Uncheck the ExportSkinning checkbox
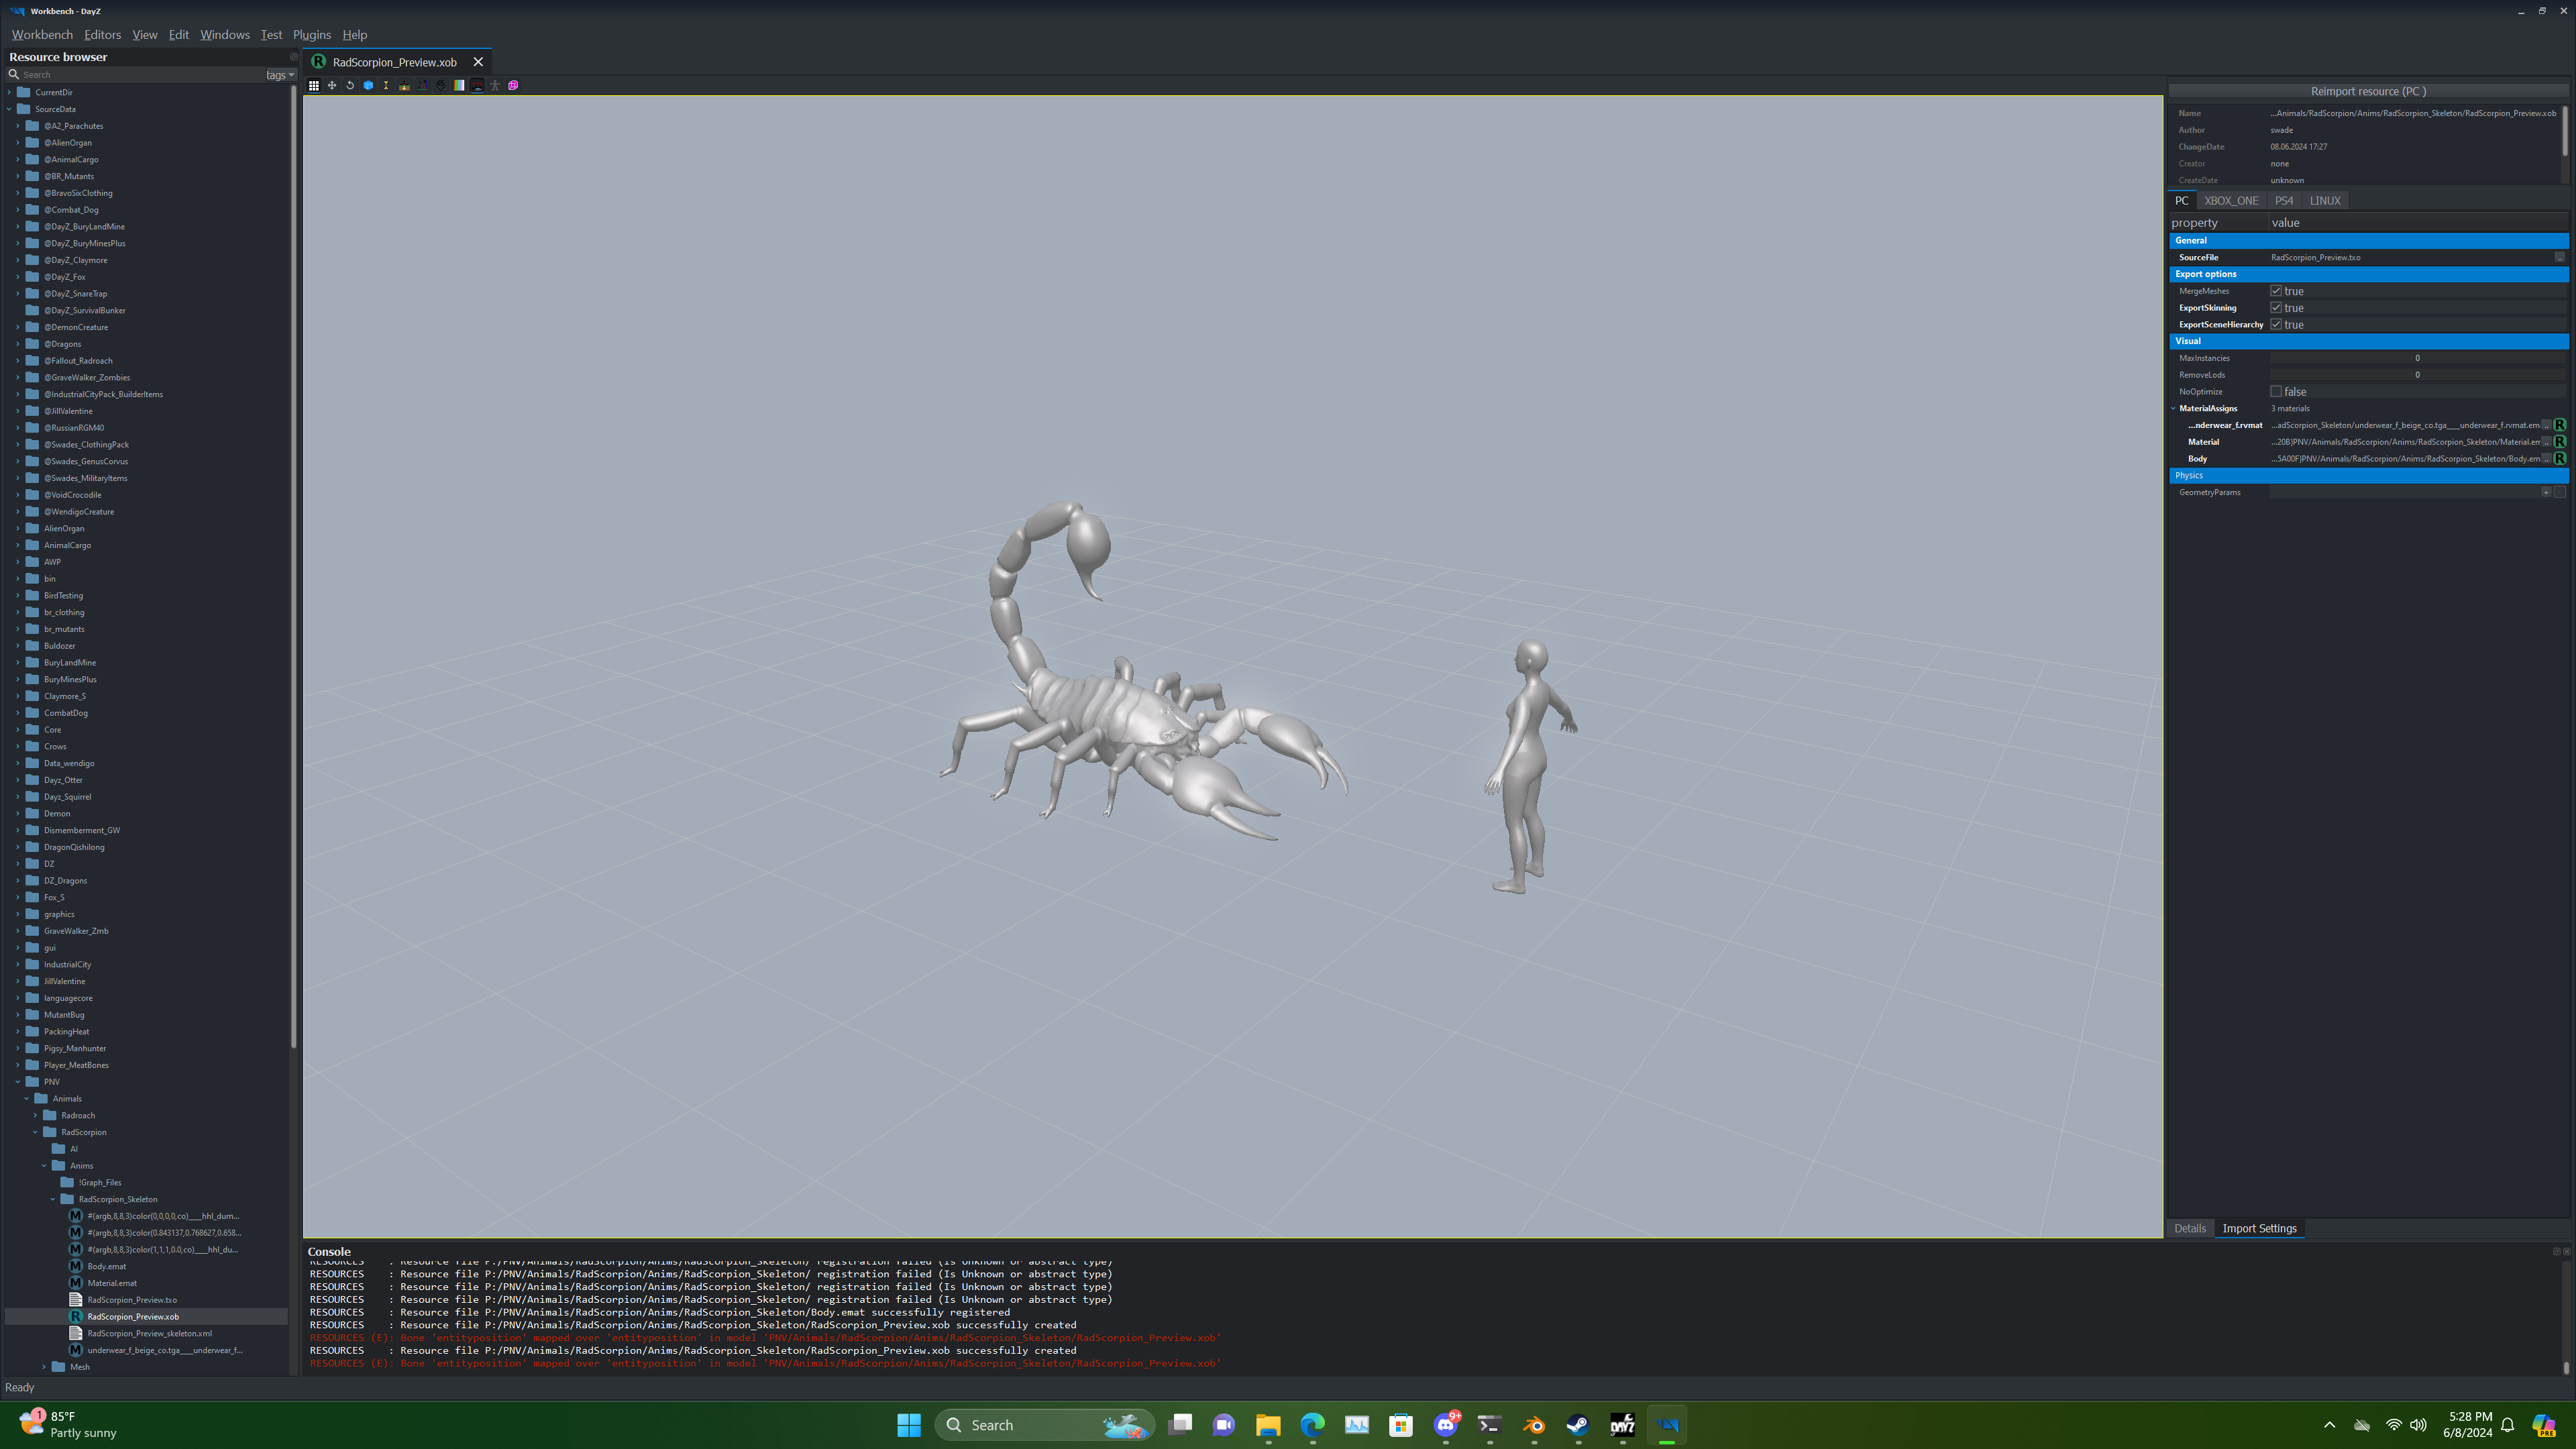2576x1449 pixels. click(2276, 308)
